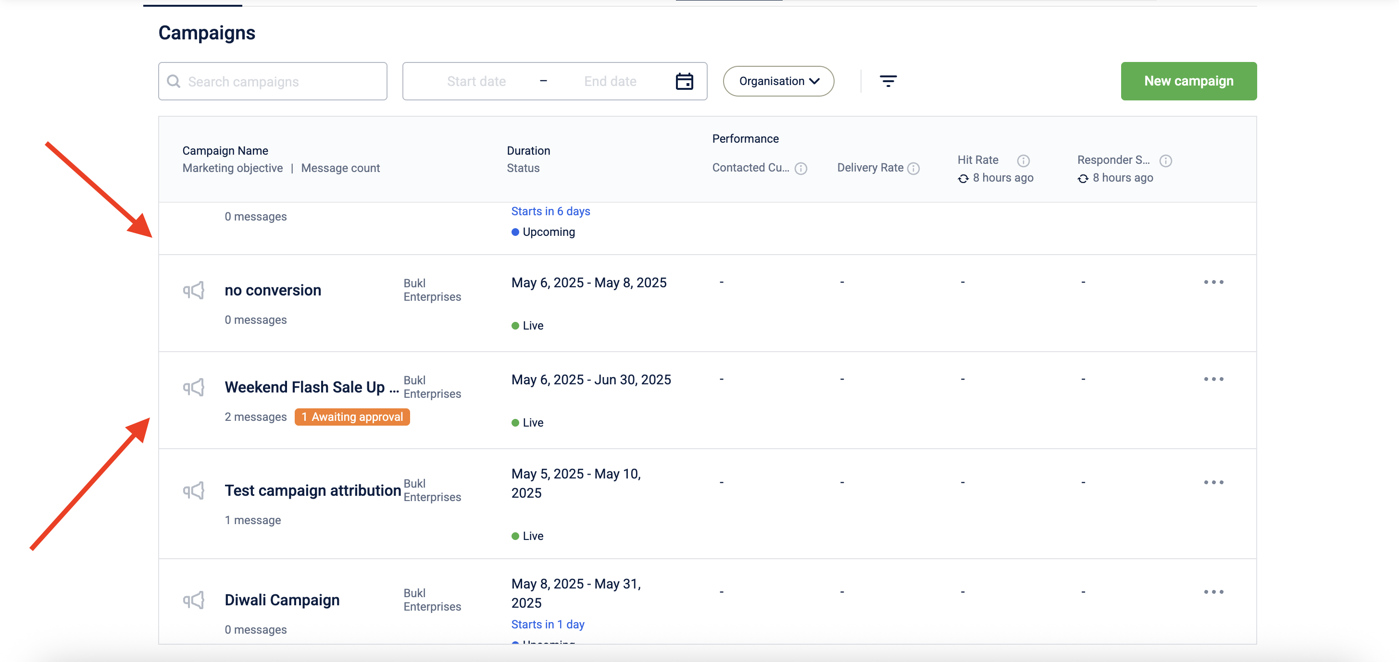The height and width of the screenshot is (662, 1399).
Task: Click the Responder S... info icon
Action: (x=1165, y=160)
